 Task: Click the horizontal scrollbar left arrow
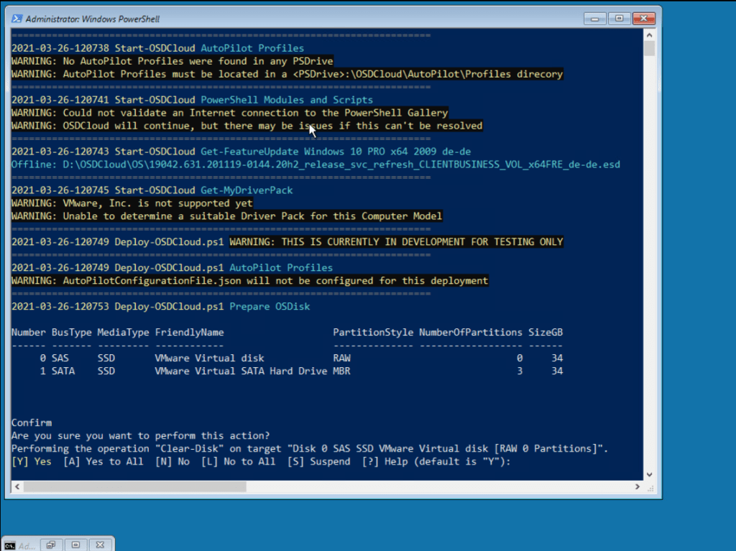pyautogui.click(x=17, y=486)
